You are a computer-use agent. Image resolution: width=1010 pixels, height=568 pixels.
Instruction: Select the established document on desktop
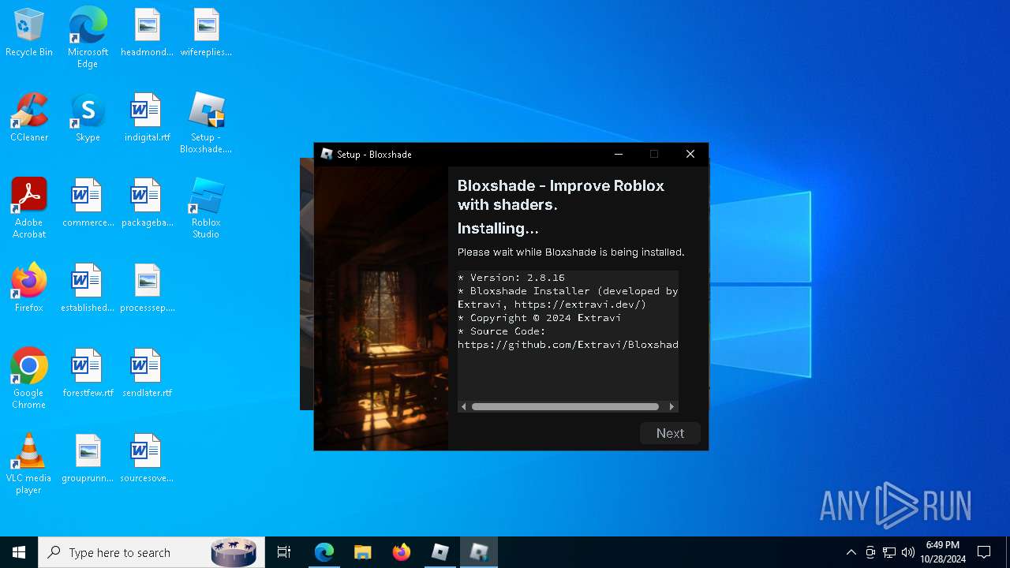pos(88,289)
